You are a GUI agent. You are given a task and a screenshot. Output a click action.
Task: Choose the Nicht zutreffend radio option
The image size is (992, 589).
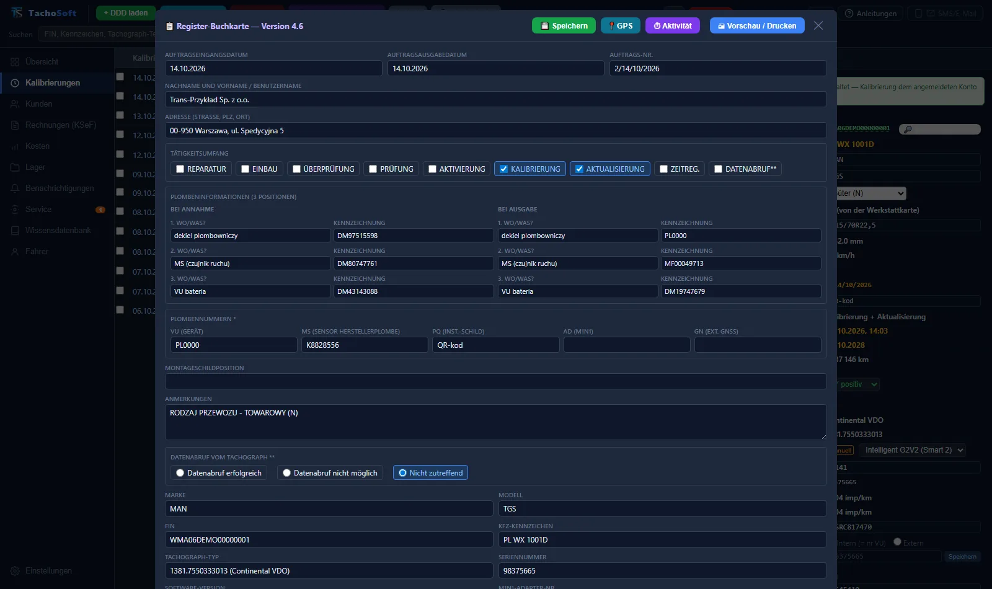coord(402,472)
